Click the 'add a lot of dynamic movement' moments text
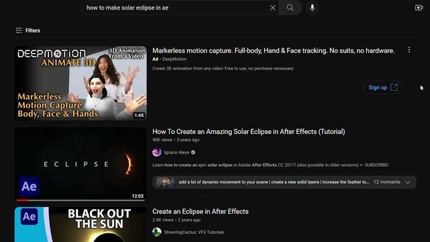The height and width of the screenshot is (242, 430). (273, 182)
